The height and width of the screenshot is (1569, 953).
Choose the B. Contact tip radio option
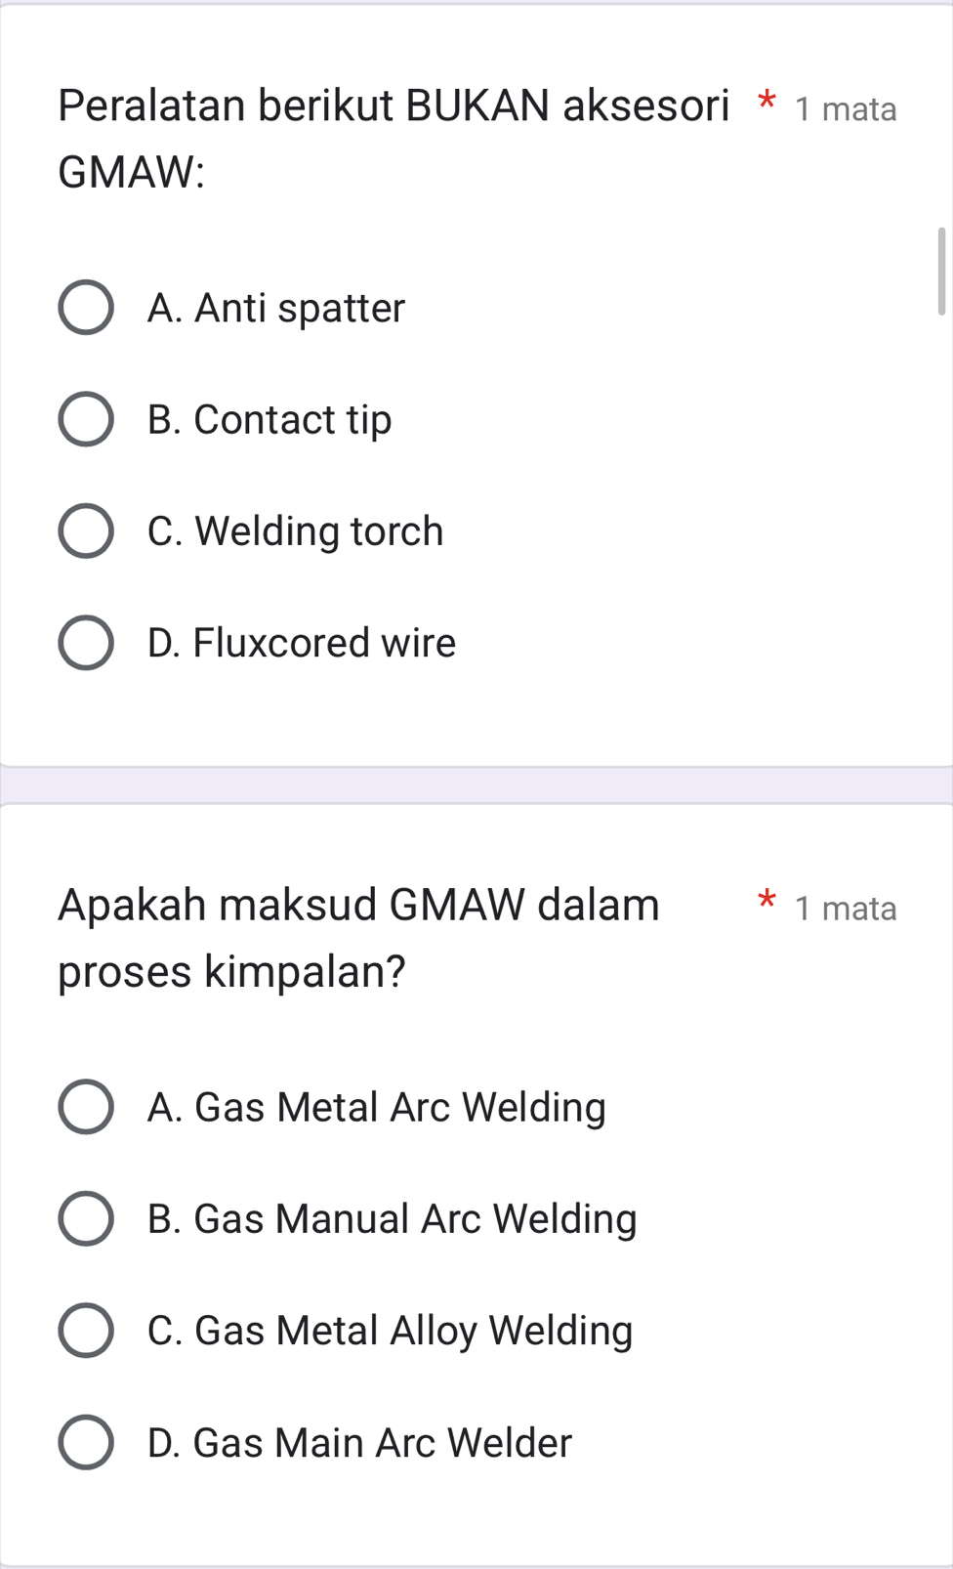(x=86, y=419)
